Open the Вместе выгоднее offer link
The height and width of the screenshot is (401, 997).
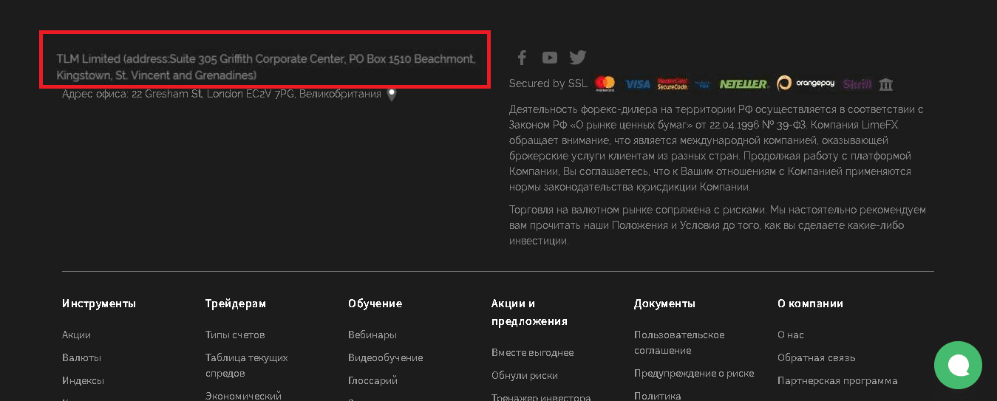[x=533, y=352]
